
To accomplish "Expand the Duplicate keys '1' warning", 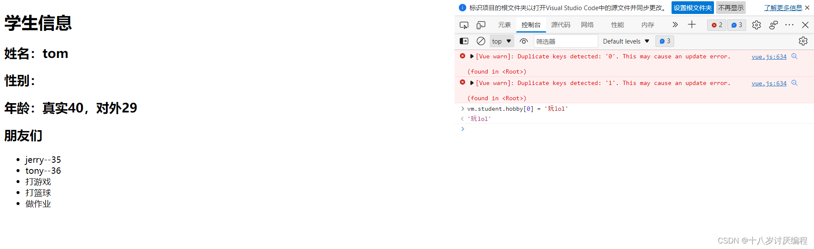I will pos(472,83).
